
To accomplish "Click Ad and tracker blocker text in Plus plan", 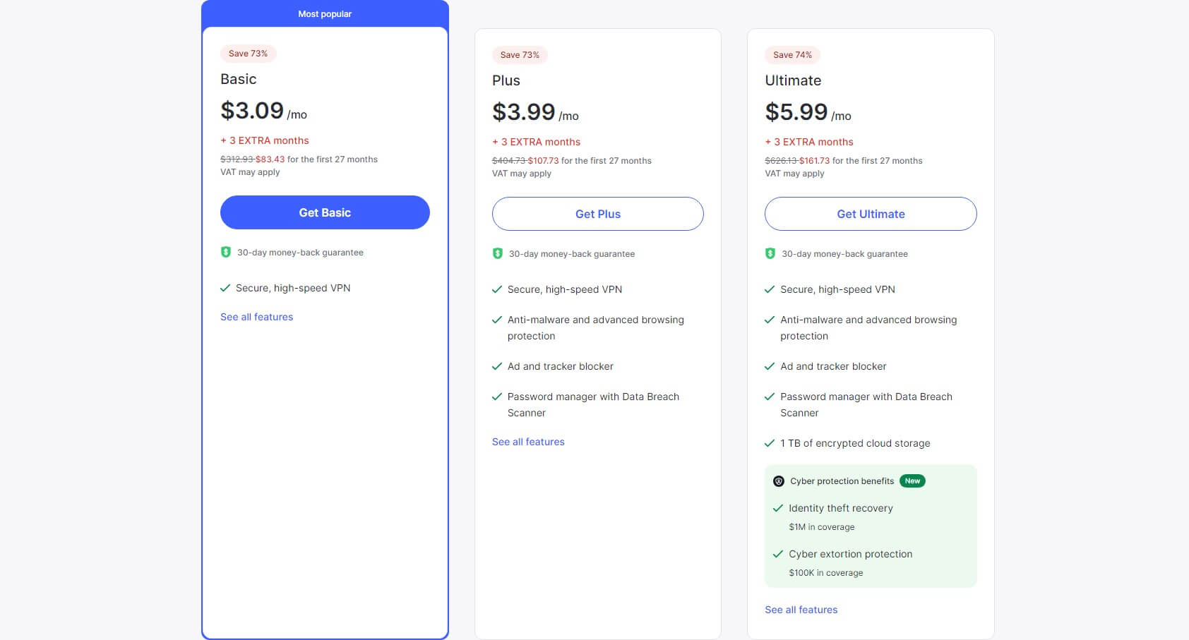I will coord(561,366).
